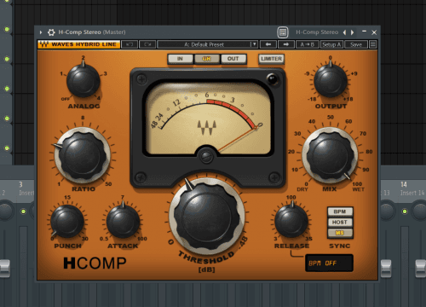Open the detached preset panel icon
The height and width of the screenshot is (307, 426).
pyautogui.click(x=283, y=32)
